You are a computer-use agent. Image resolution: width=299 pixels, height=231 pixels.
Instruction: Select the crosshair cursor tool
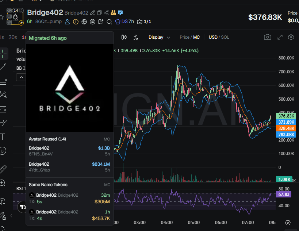[3, 54]
